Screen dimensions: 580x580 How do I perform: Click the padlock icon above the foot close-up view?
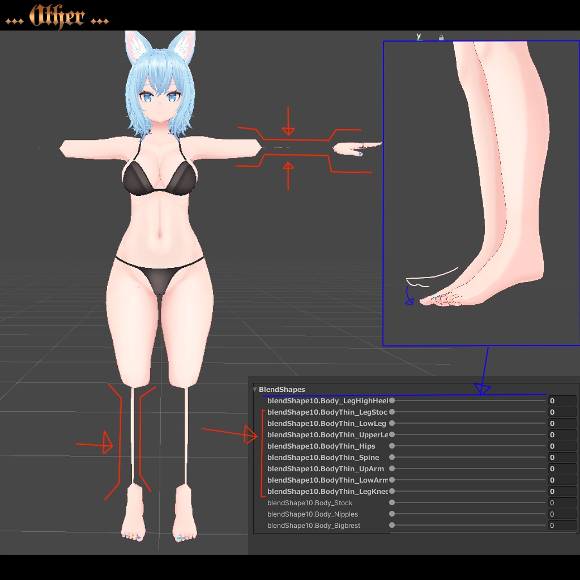tap(441, 37)
